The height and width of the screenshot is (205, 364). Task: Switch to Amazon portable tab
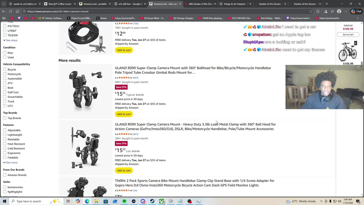[x=95, y=4]
